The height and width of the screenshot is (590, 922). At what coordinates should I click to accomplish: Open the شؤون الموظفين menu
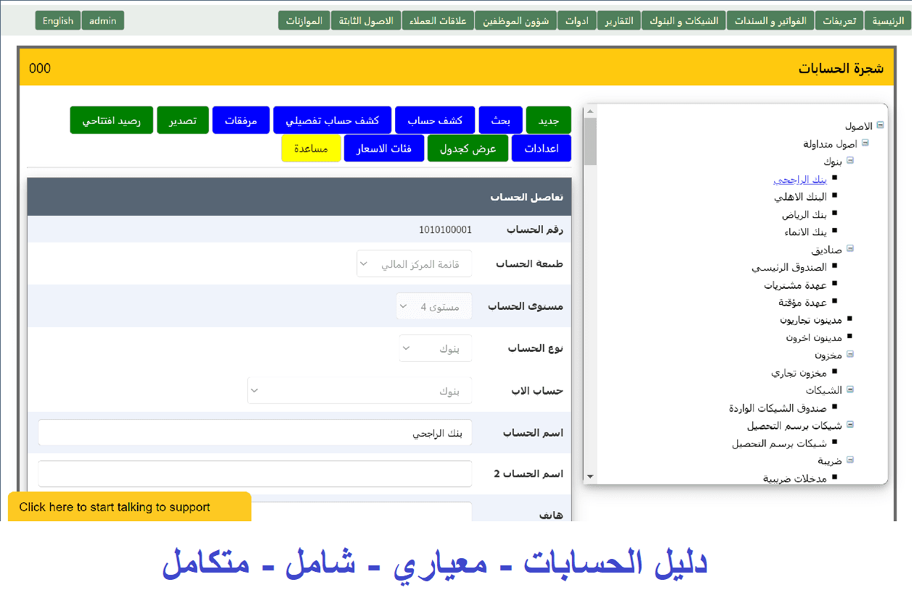point(516,20)
